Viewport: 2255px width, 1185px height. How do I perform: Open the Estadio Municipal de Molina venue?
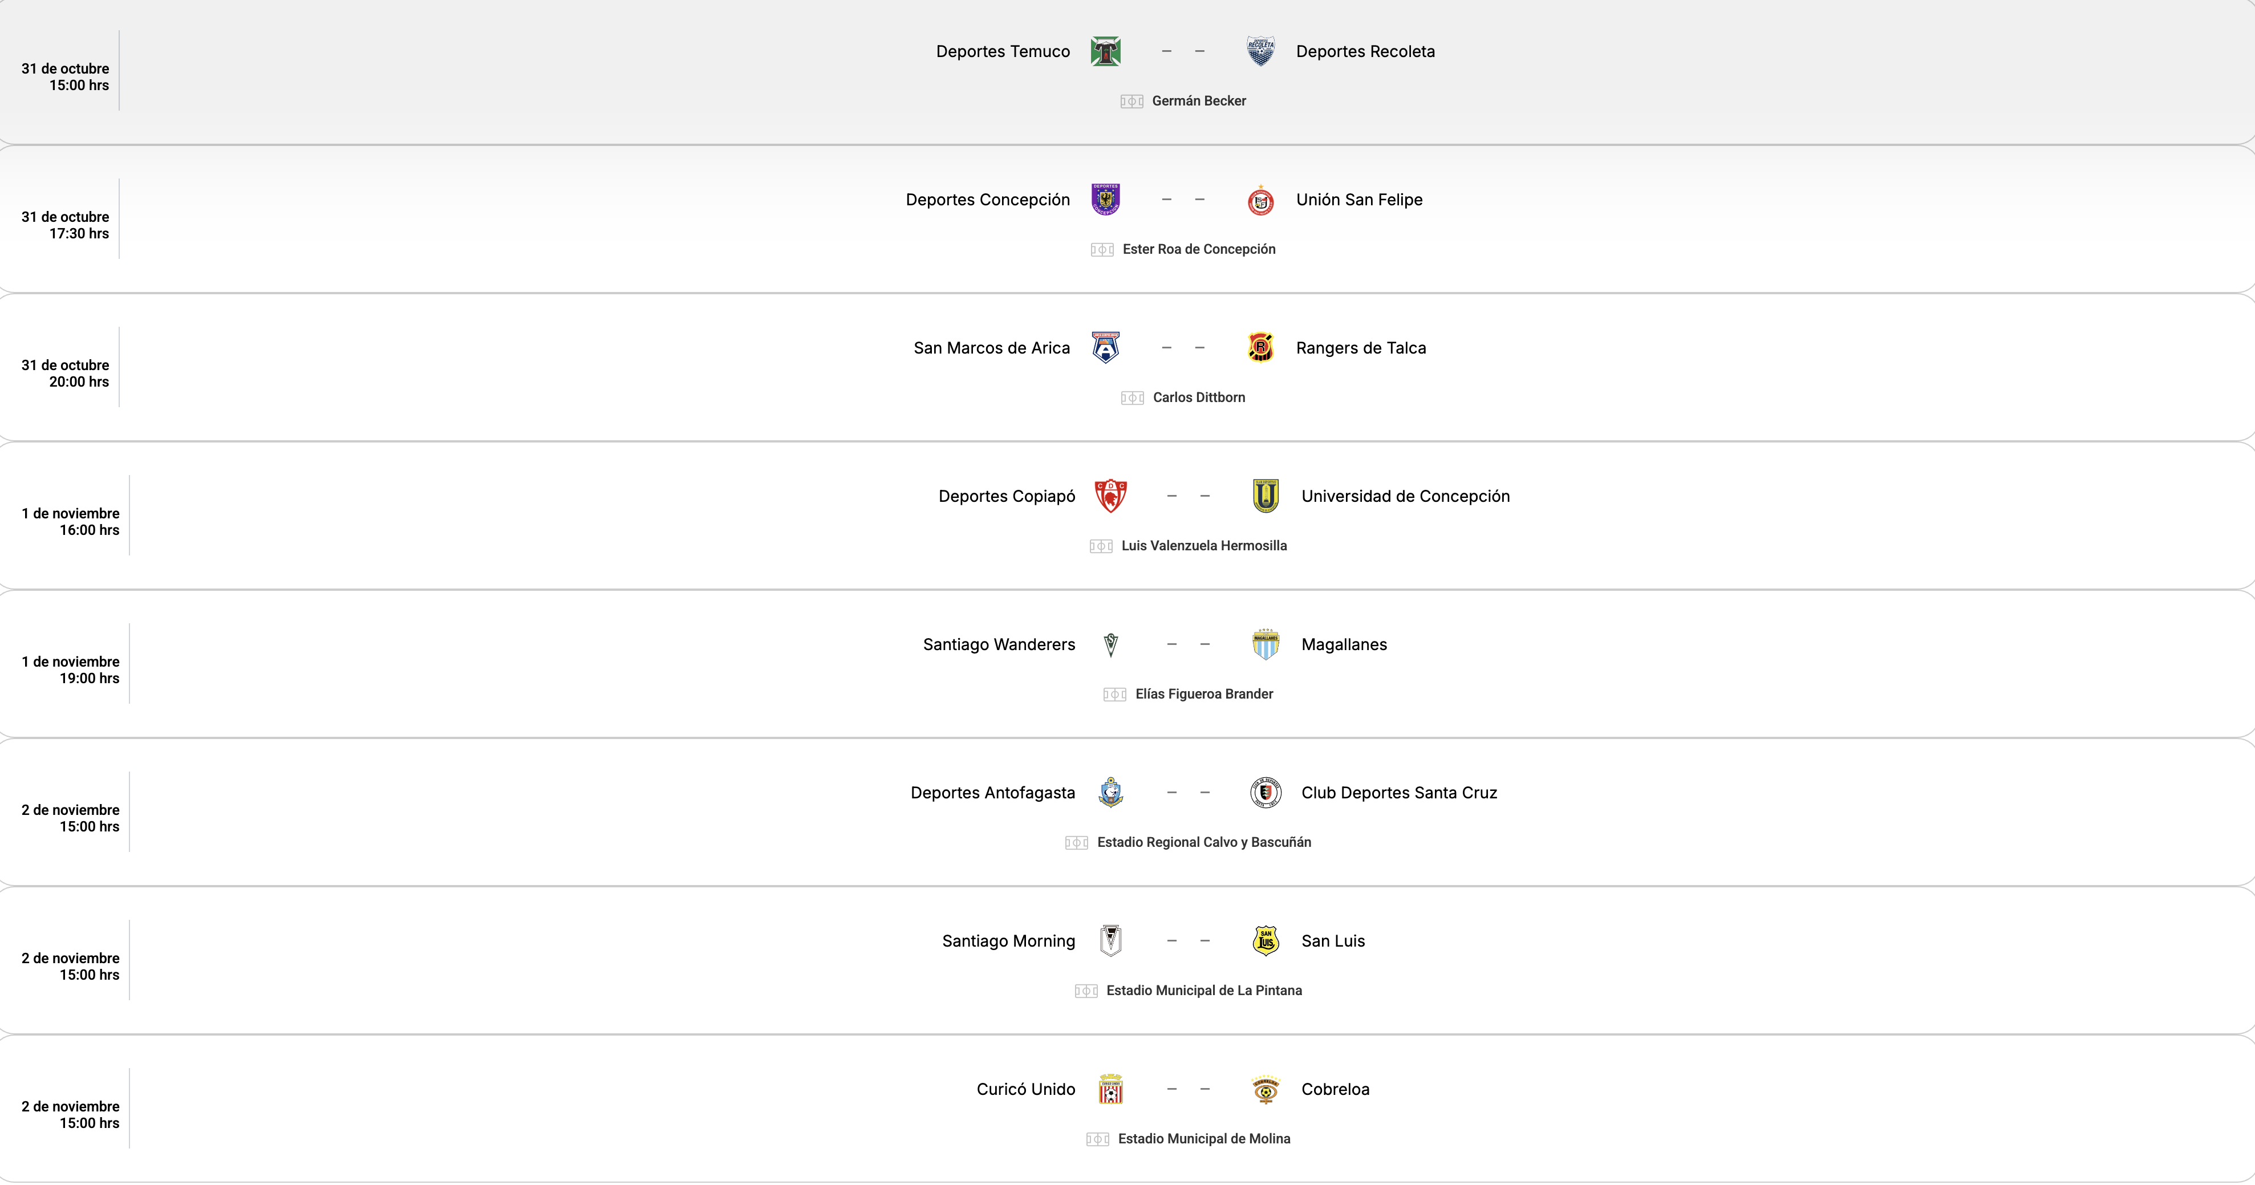point(1204,1139)
